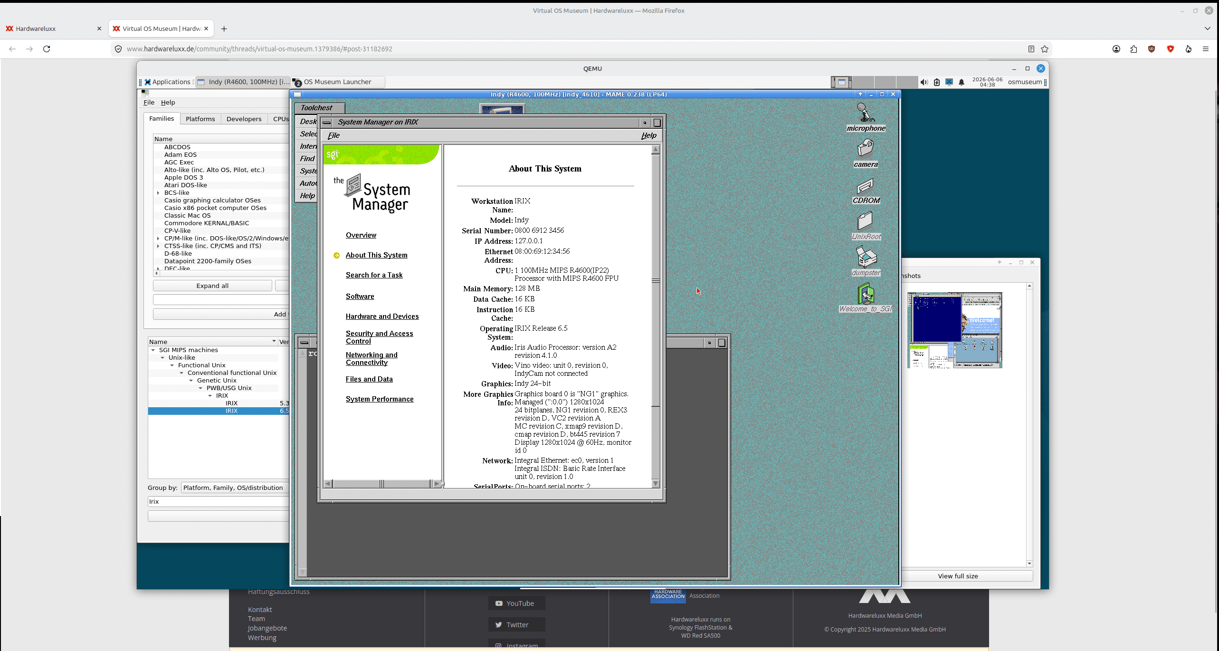This screenshot has width=1219, height=651.
Task: Open a new Firefox tab
Action: point(224,29)
